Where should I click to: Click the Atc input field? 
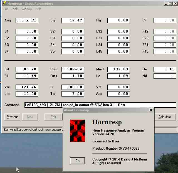tap(118, 94)
